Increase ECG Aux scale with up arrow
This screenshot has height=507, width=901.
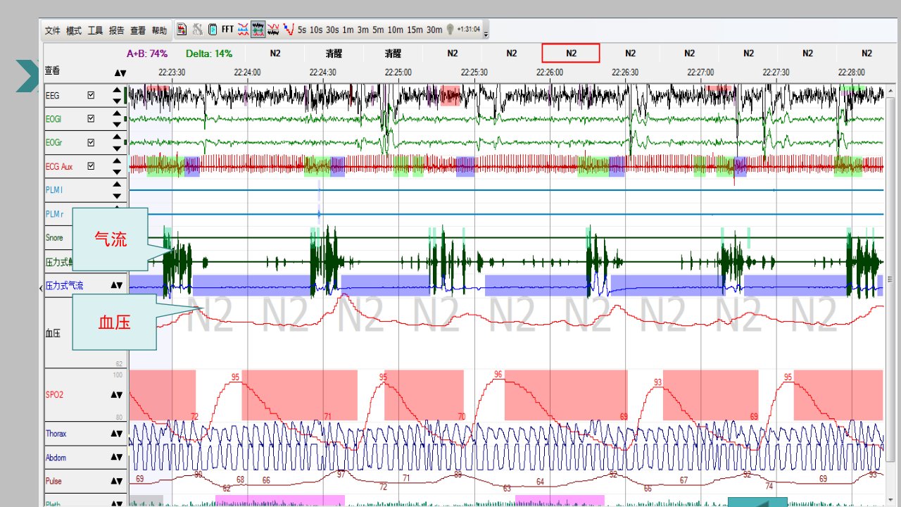(117, 162)
